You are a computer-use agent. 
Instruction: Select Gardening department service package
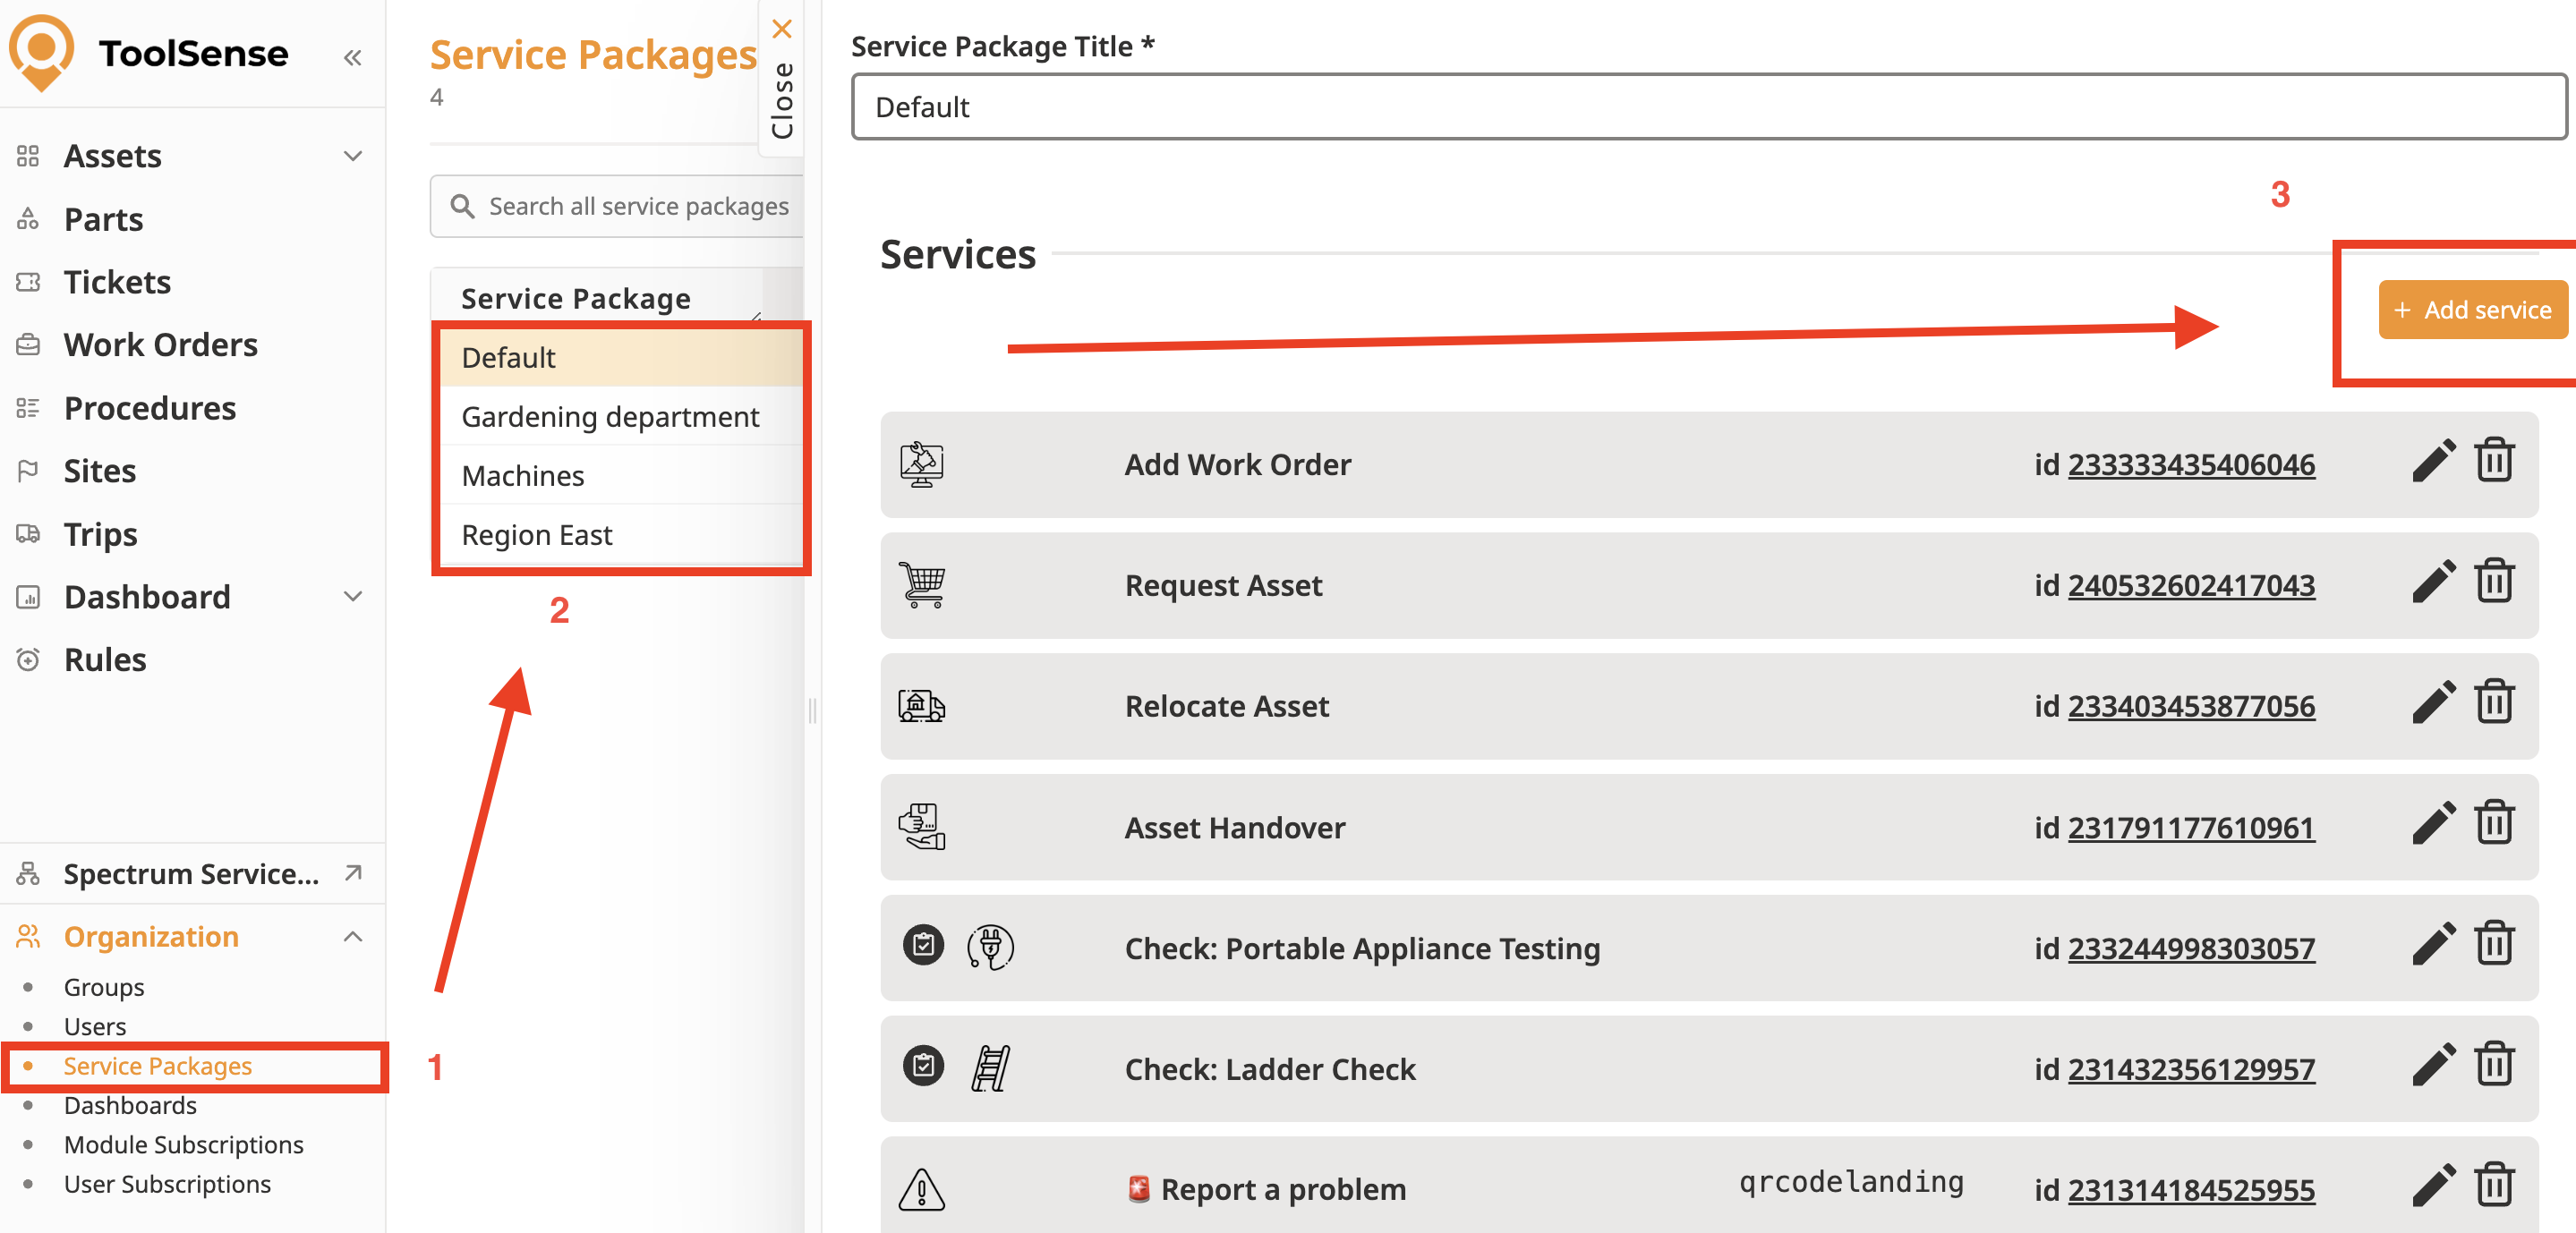[x=610, y=417]
